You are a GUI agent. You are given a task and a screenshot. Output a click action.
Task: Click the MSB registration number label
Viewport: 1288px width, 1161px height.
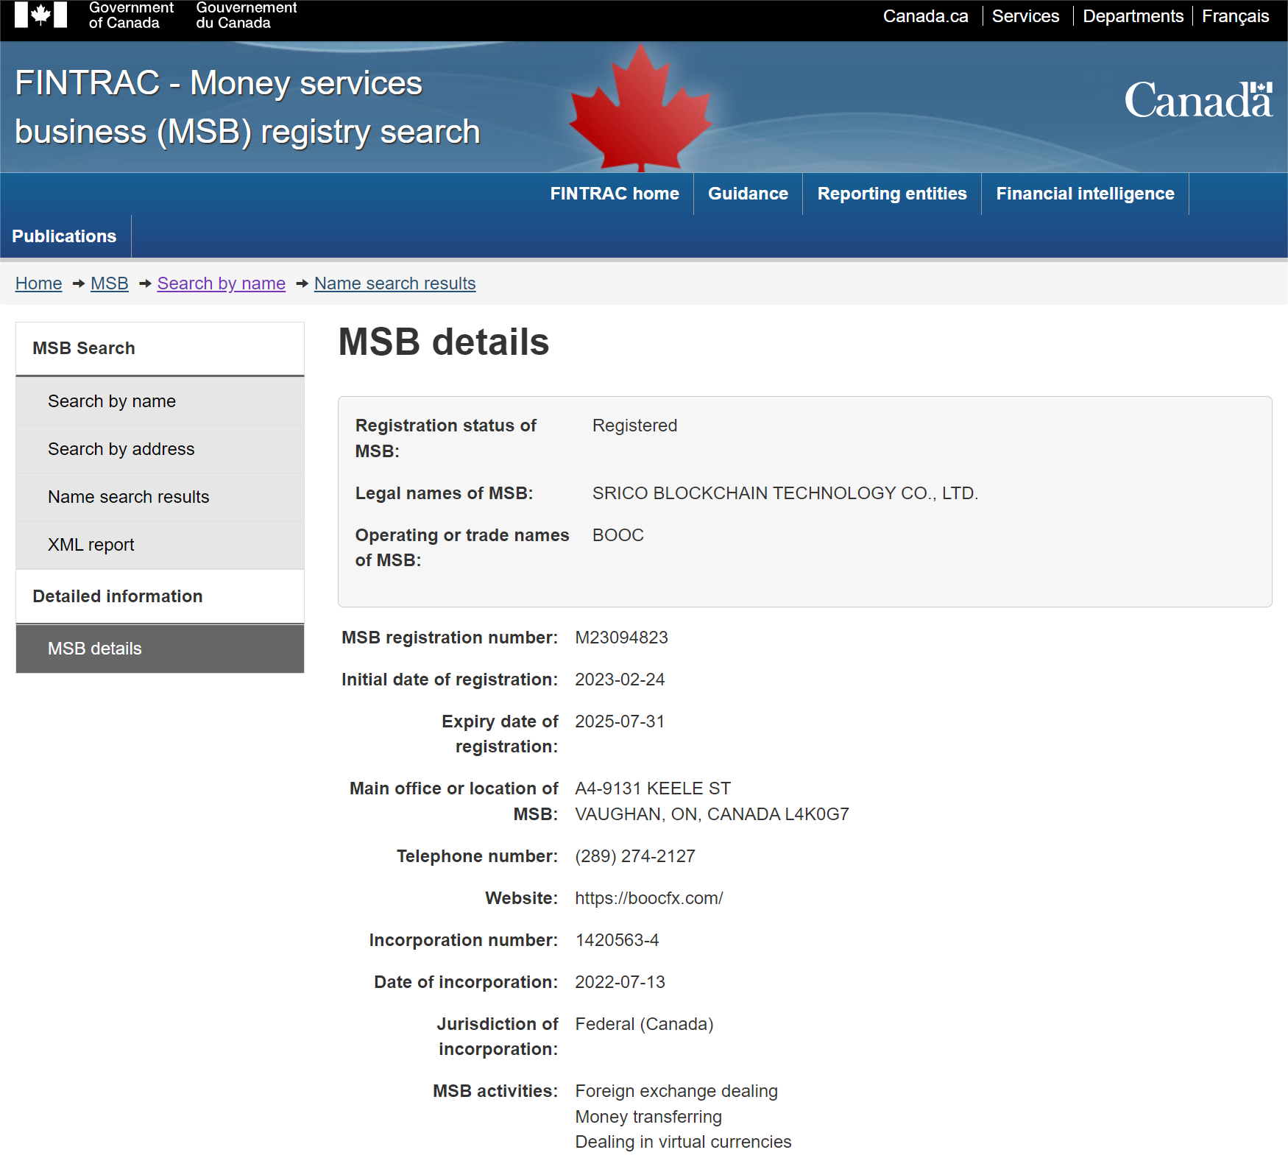450,638
